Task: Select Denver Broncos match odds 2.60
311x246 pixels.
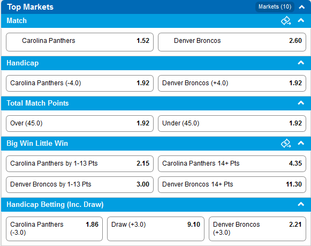Action: (x=232, y=42)
